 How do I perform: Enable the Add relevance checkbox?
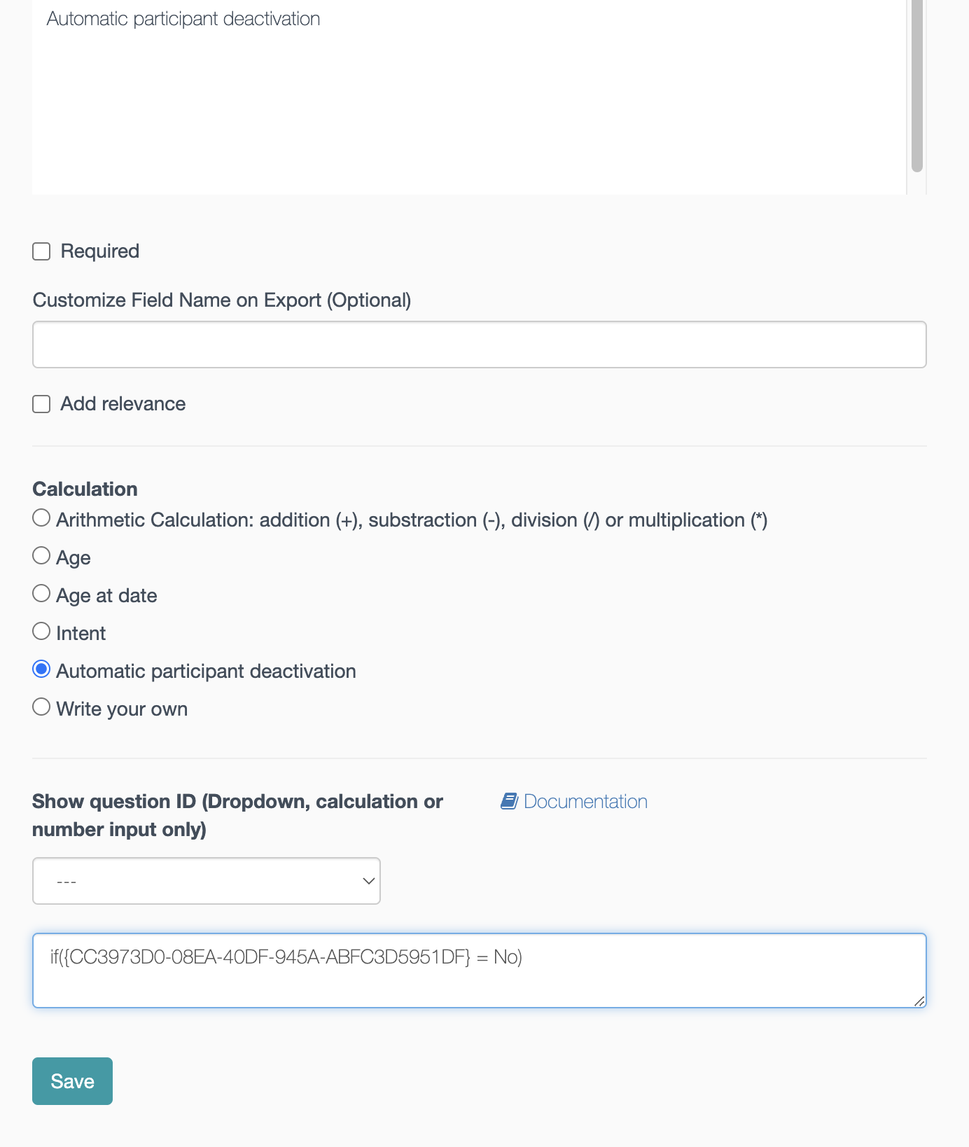click(x=42, y=404)
